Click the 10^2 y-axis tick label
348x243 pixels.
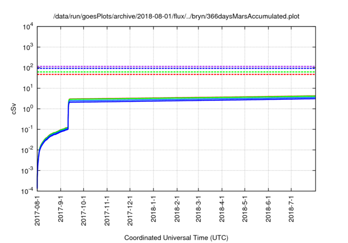click(28, 68)
